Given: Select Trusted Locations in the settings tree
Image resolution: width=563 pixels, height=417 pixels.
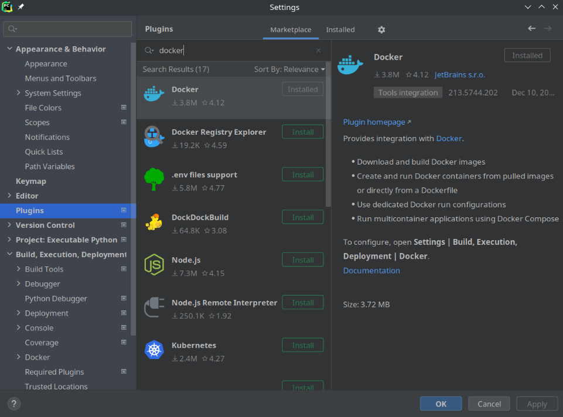Looking at the screenshot, I should click(56, 387).
